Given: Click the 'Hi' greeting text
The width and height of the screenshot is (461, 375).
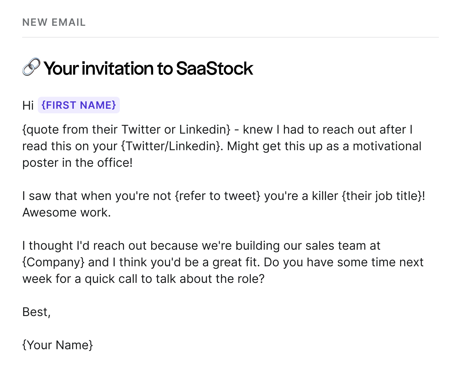Looking at the screenshot, I should [28, 105].
